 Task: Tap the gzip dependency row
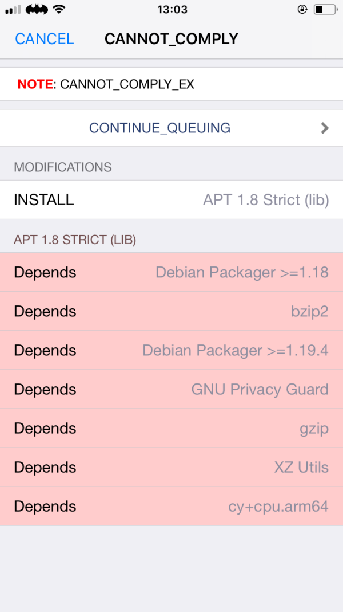point(171,428)
